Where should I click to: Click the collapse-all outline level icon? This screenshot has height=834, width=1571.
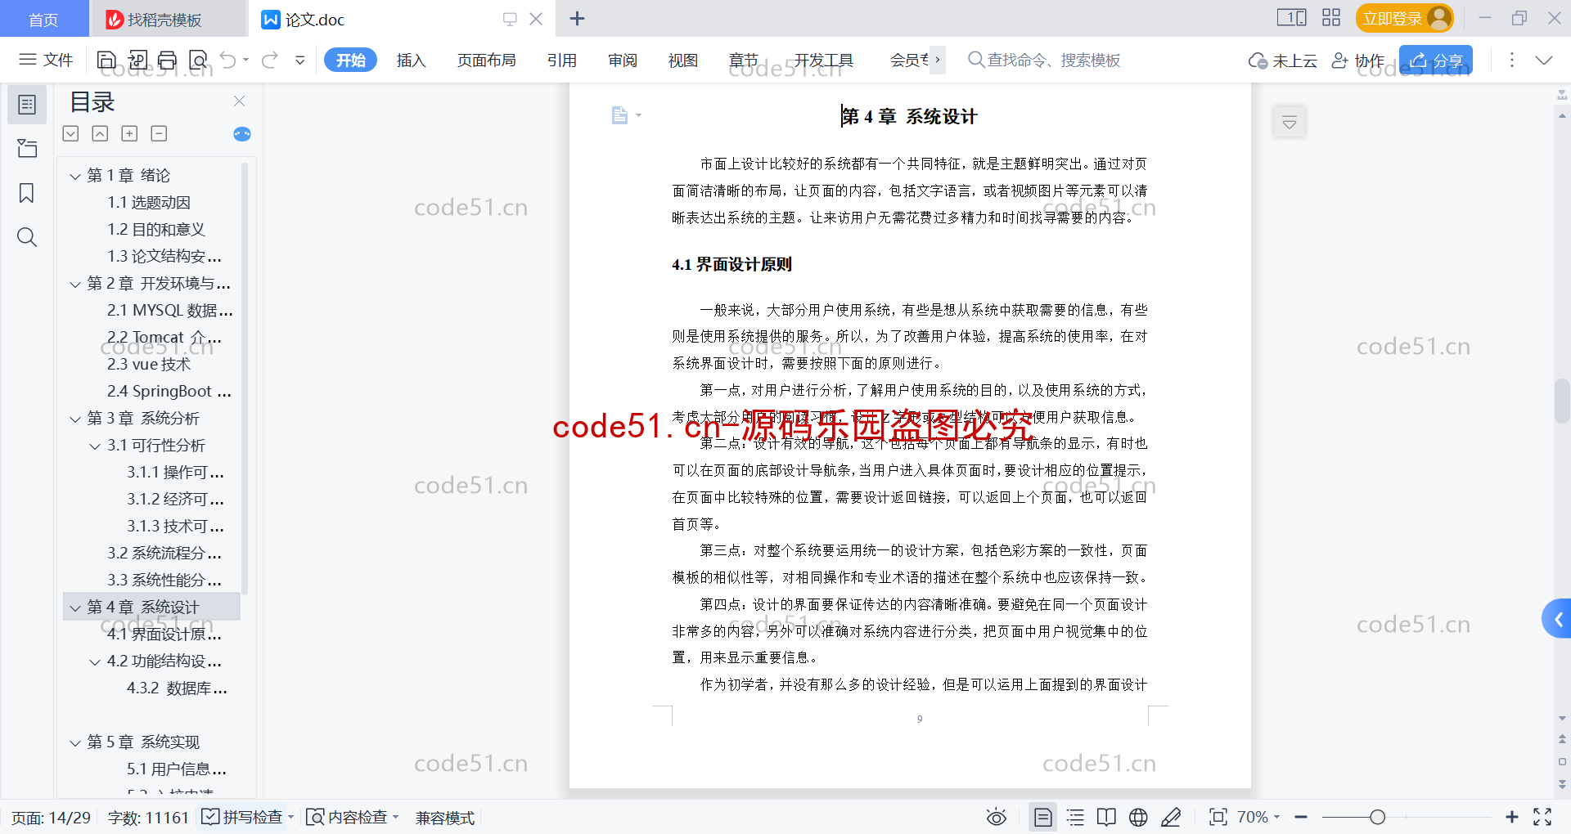click(100, 133)
